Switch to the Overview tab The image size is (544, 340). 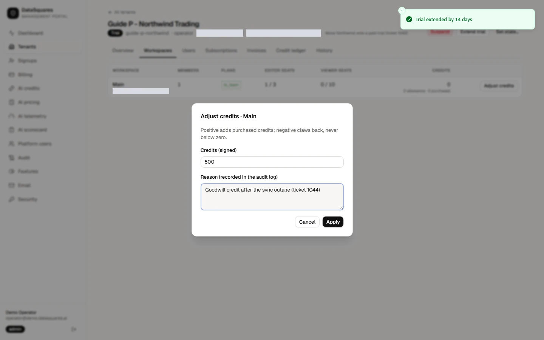pos(123,51)
